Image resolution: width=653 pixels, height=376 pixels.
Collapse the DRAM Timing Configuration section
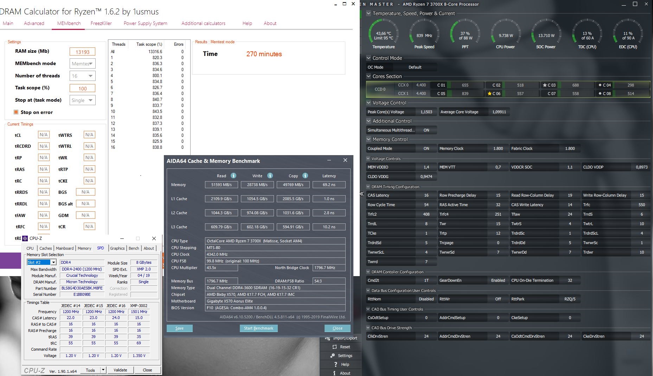point(369,187)
